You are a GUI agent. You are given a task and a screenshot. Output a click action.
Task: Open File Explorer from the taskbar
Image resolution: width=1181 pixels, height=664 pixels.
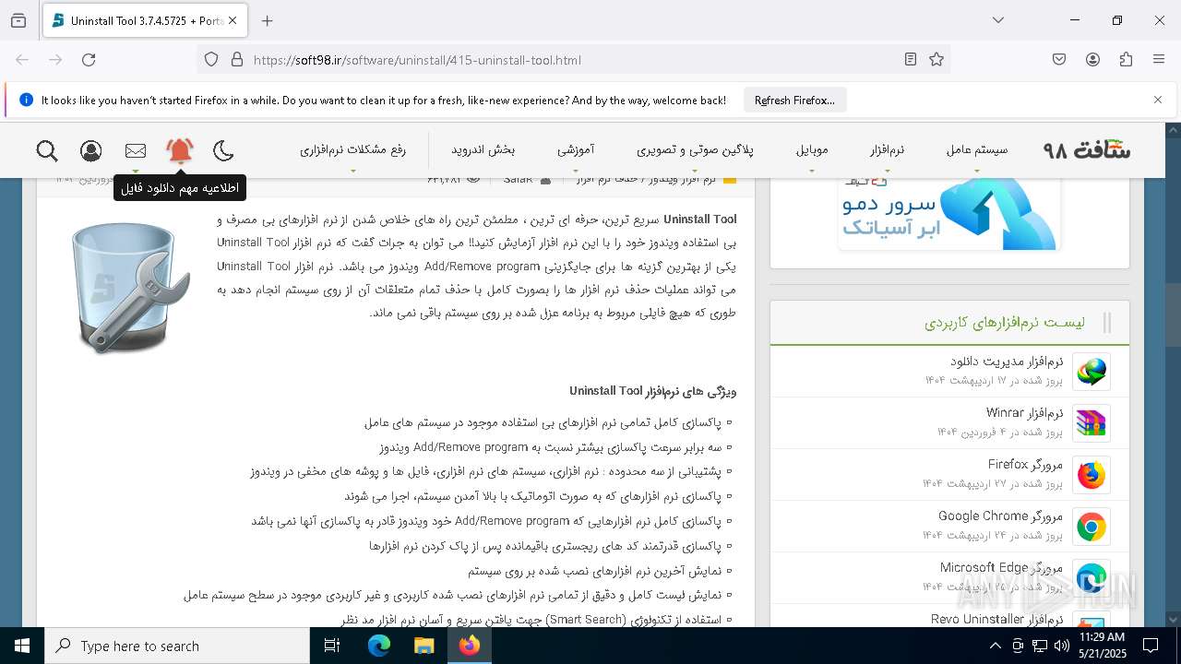[x=423, y=646]
